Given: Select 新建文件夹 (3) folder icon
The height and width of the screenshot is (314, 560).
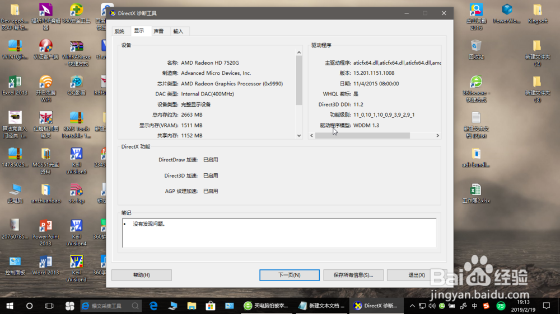Looking at the screenshot, I should 538,89.
